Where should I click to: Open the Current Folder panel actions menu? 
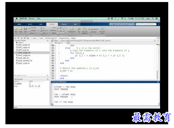point(48,40)
